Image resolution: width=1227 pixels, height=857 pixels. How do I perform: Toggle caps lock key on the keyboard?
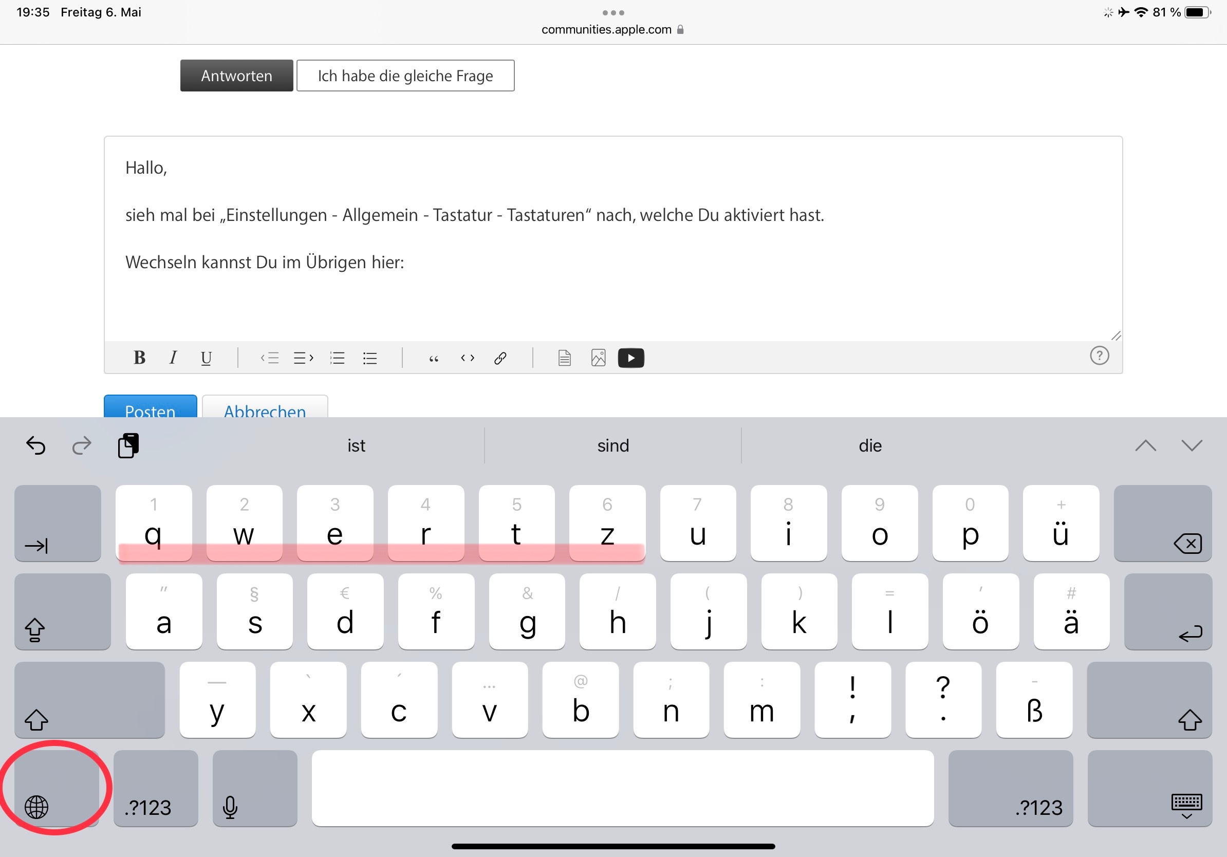point(62,612)
